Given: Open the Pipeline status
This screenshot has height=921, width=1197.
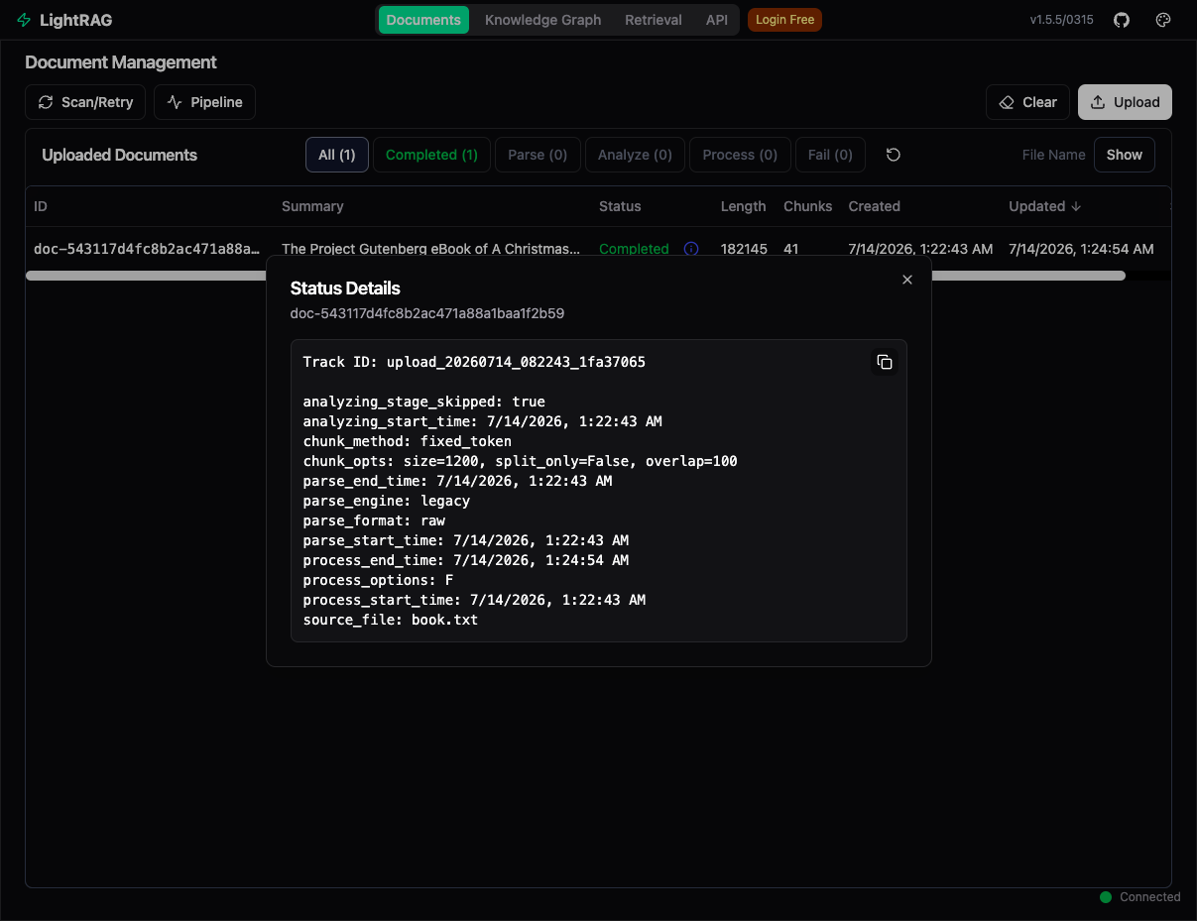Looking at the screenshot, I should point(204,102).
